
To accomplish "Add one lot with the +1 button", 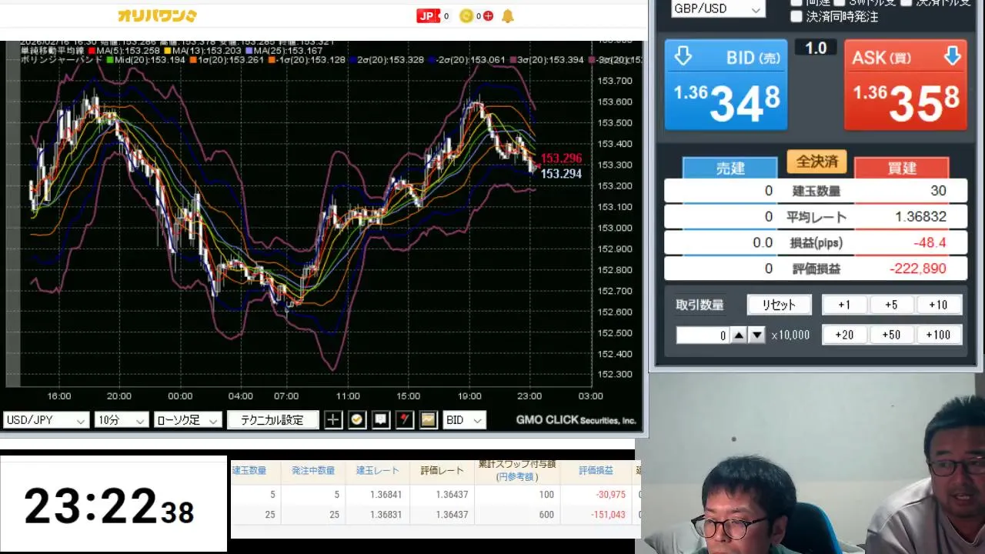I will (844, 305).
